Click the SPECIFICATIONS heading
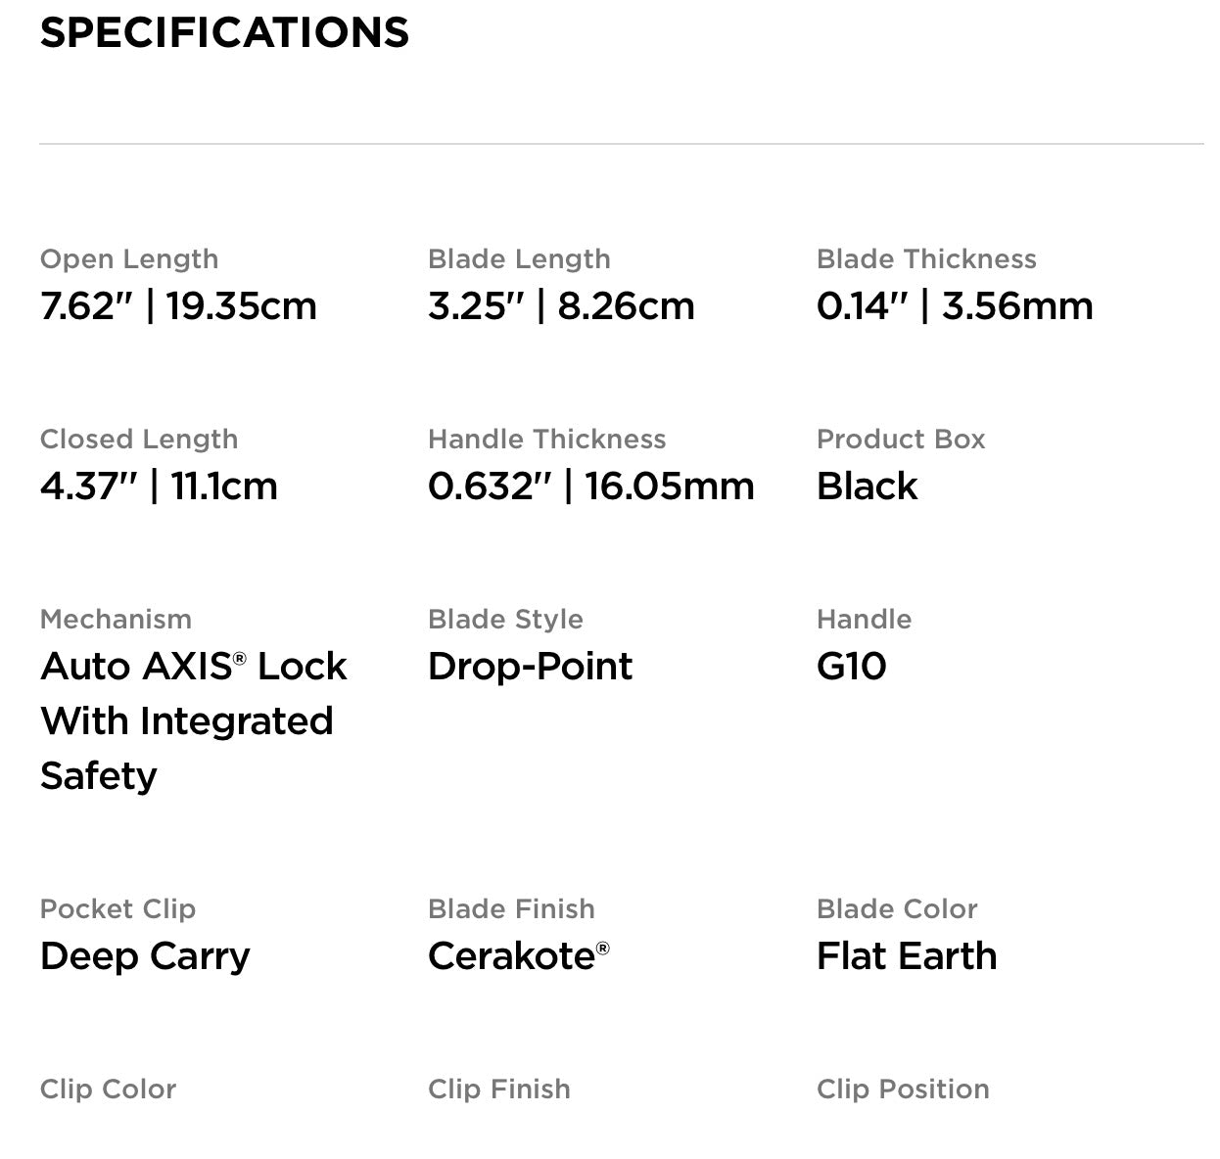This screenshot has width=1220, height=1159. (224, 32)
